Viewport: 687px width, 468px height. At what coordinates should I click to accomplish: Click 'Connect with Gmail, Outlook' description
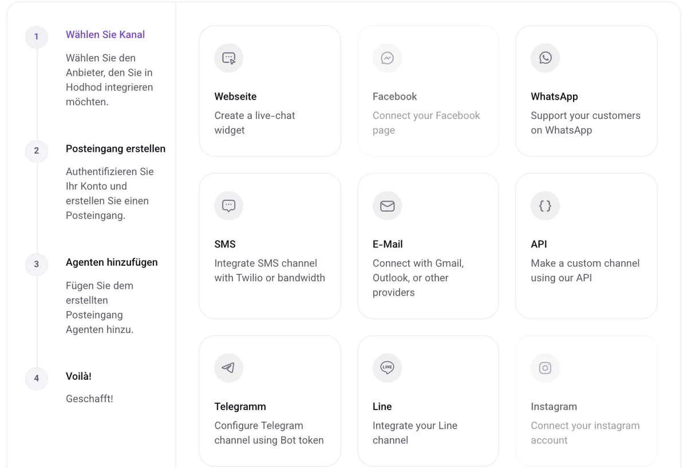click(x=418, y=278)
